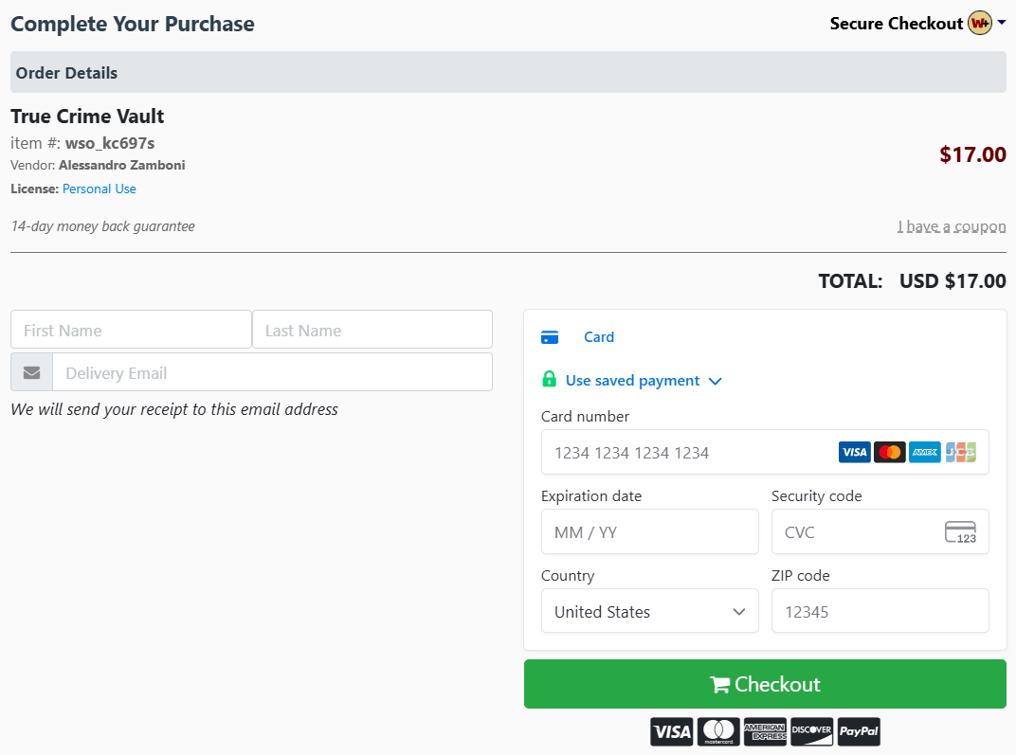Expand the Use saved payment option
1016x755 pixels.
tap(644, 381)
